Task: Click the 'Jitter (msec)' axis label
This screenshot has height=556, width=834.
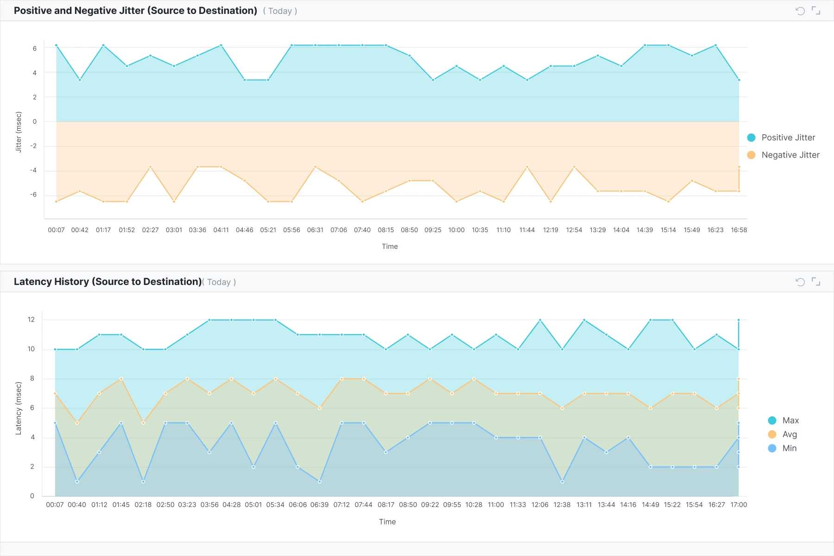Action: (x=19, y=132)
